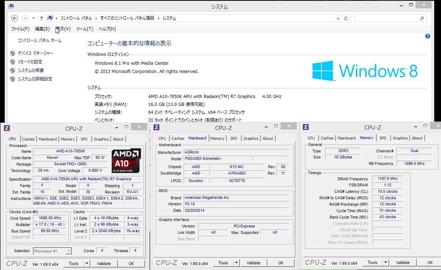The width and height of the screenshot is (441, 270).
Task: Click the システム window title bar icon
Action: click(x=11, y=6)
